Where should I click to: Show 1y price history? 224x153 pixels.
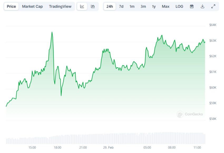[154, 7]
